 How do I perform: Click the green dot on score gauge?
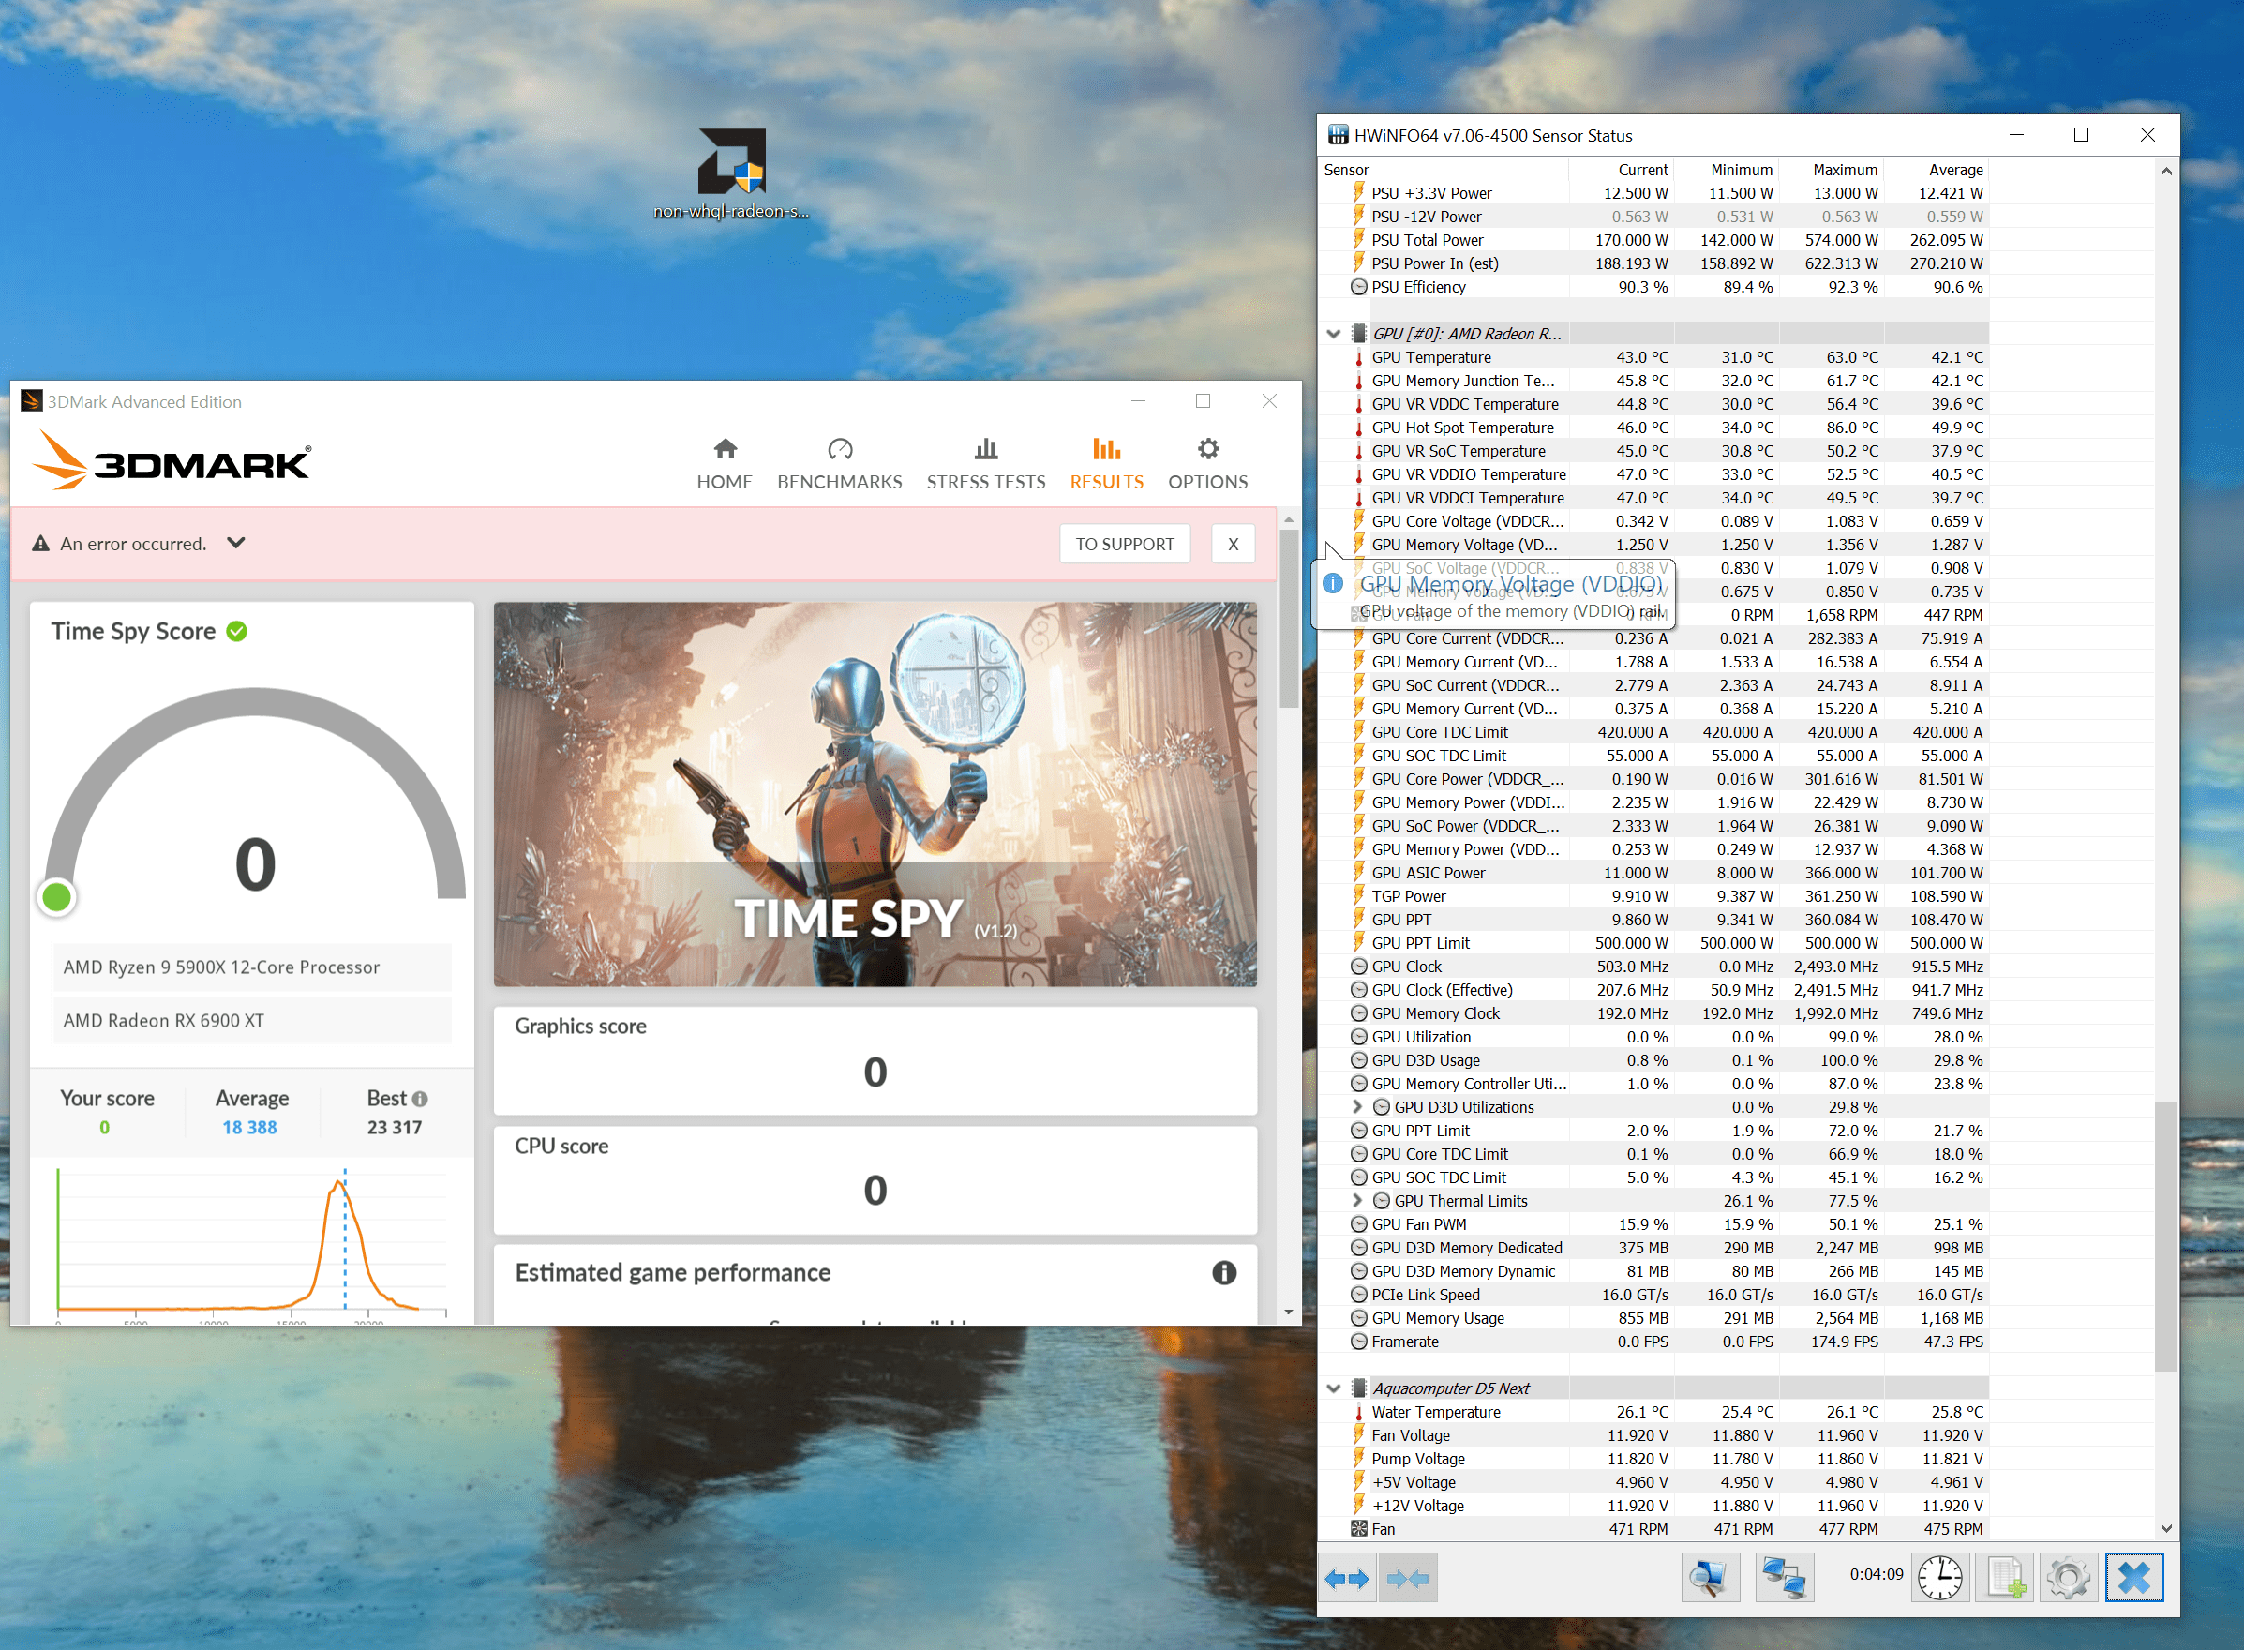pos(57,897)
